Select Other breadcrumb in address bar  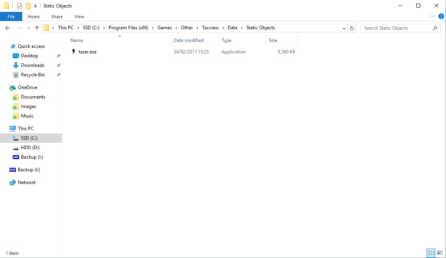(x=187, y=28)
